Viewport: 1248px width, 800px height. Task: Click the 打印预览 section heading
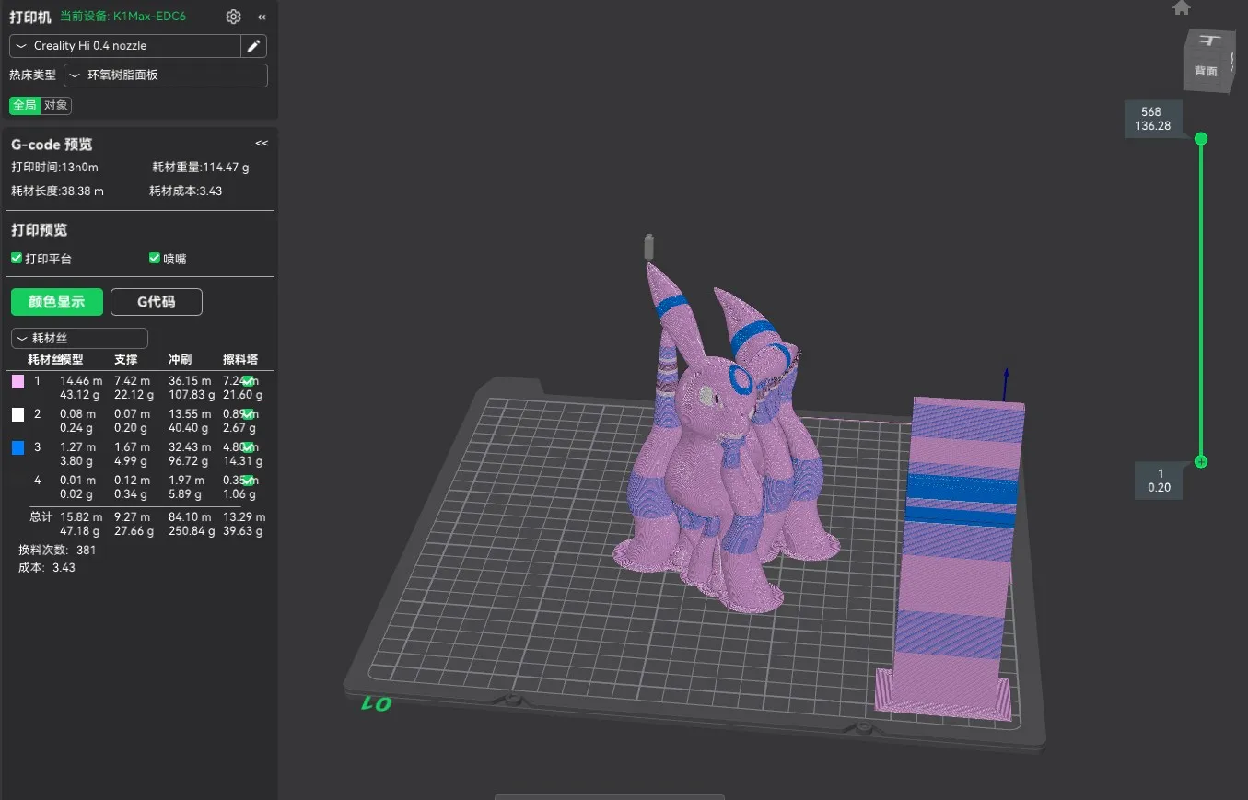pos(39,230)
